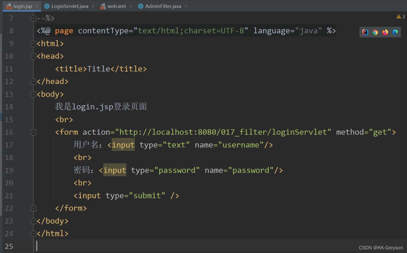Screen dimensions: 407x253
Task: Click the <title>Title</title> line
Action: point(101,69)
